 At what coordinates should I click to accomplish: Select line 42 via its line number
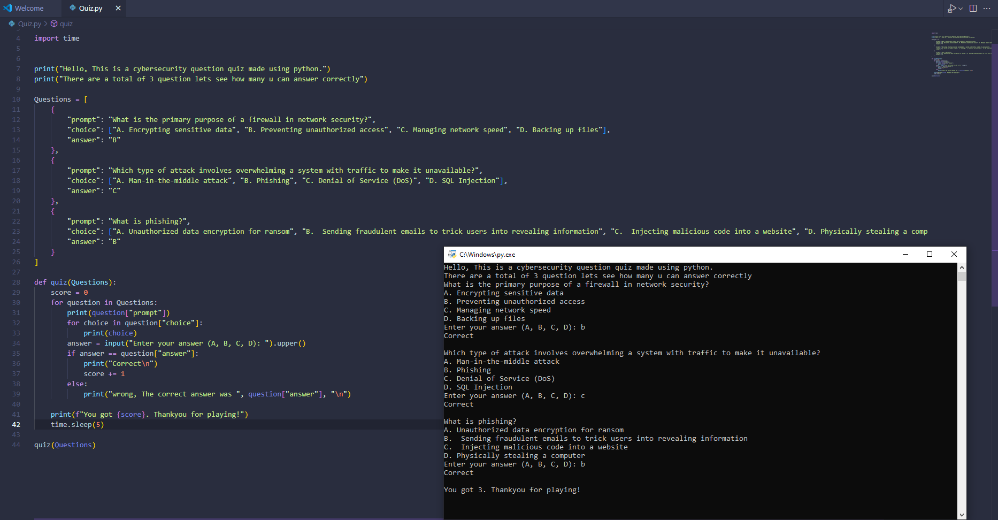tap(16, 425)
